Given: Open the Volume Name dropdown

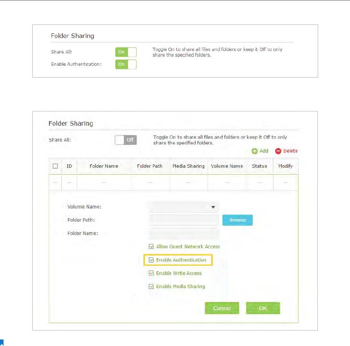Looking at the screenshot, I should [x=184, y=207].
